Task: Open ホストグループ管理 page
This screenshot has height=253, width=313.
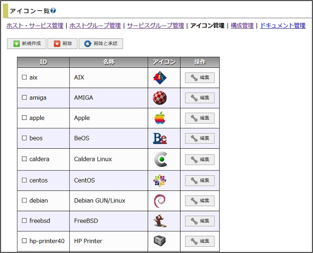Action: point(95,26)
